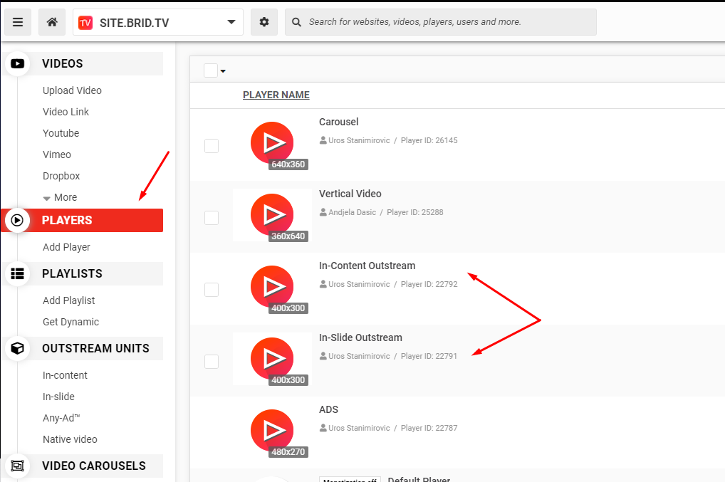Image resolution: width=725 pixels, height=482 pixels.
Task: Choose Dropbox video source
Action: point(61,176)
